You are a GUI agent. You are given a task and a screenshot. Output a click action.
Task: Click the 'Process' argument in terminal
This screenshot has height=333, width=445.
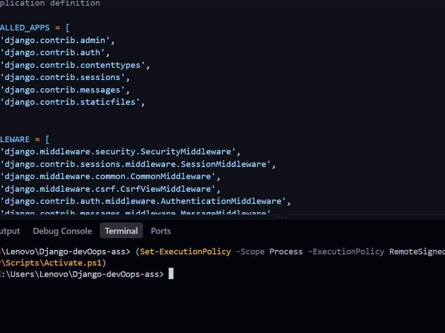286,251
